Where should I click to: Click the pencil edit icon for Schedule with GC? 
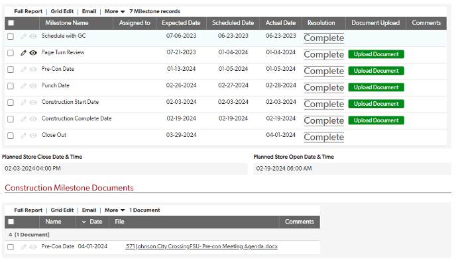point(24,36)
